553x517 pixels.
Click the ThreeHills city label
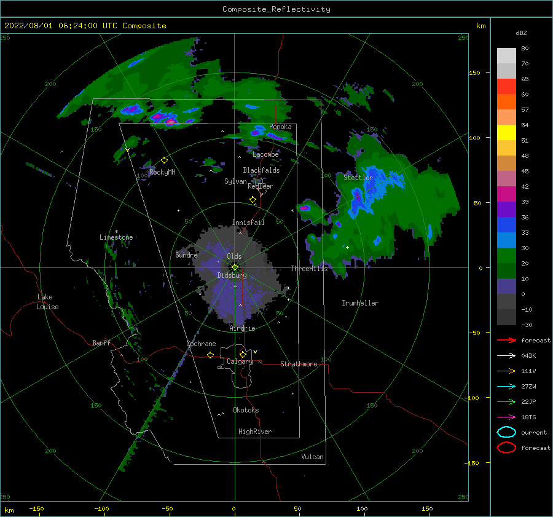(309, 269)
